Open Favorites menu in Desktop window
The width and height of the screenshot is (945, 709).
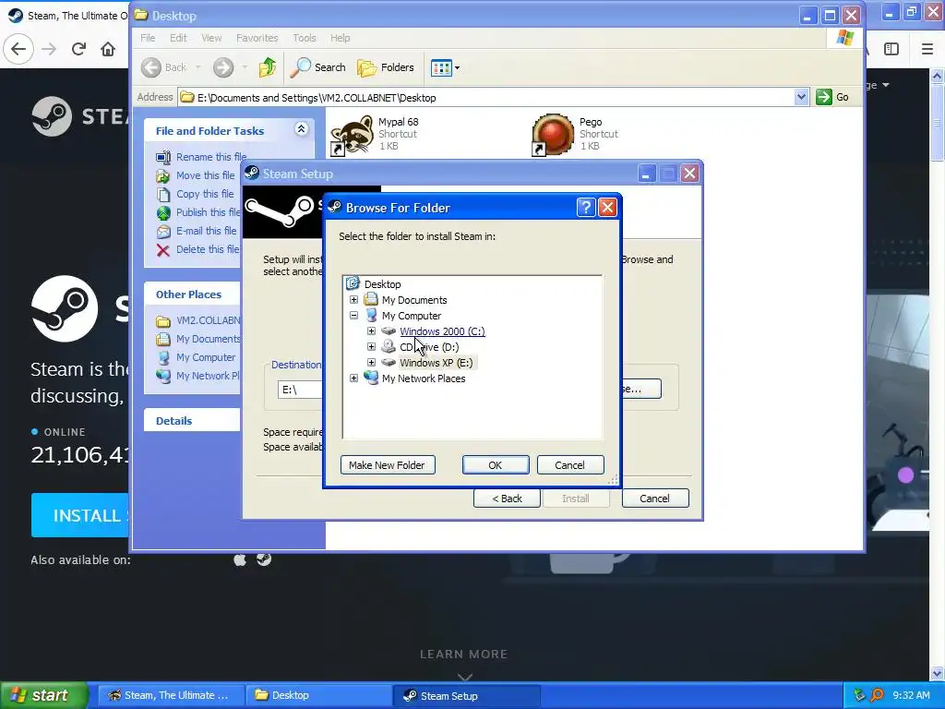(257, 37)
